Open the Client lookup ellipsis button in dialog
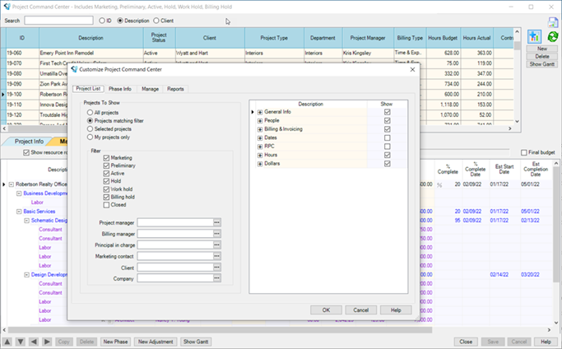Screen dimensions: 562x349 click(x=217, y=268)
